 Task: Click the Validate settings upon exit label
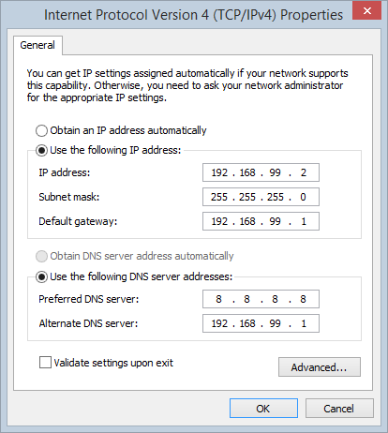tap(113, 363)
